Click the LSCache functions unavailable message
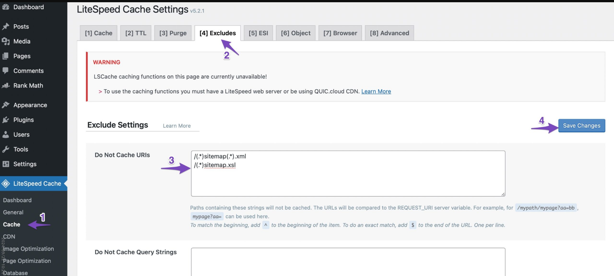 (x=180, y=77)
